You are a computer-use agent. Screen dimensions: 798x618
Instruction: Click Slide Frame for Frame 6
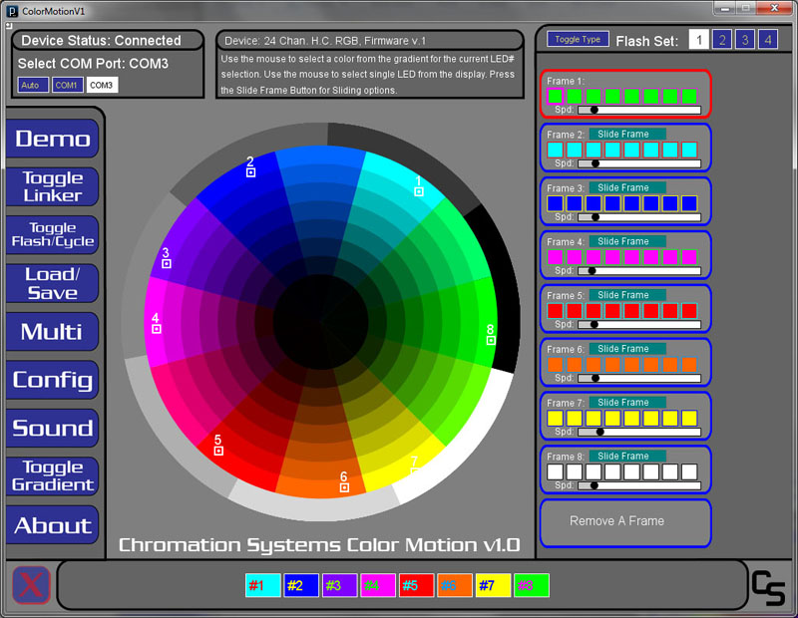pos(627,349)
